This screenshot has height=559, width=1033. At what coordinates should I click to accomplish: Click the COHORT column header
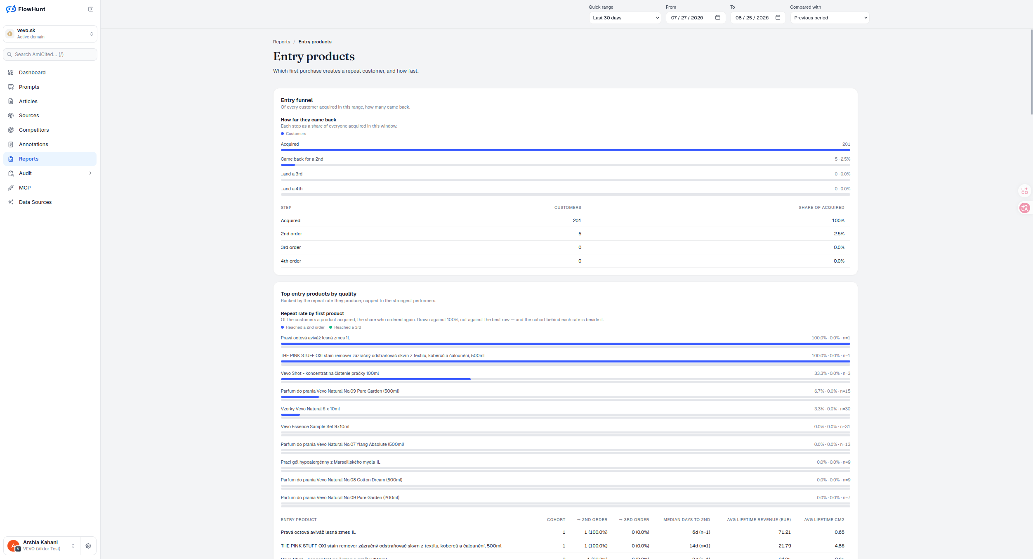coord(556,520)
